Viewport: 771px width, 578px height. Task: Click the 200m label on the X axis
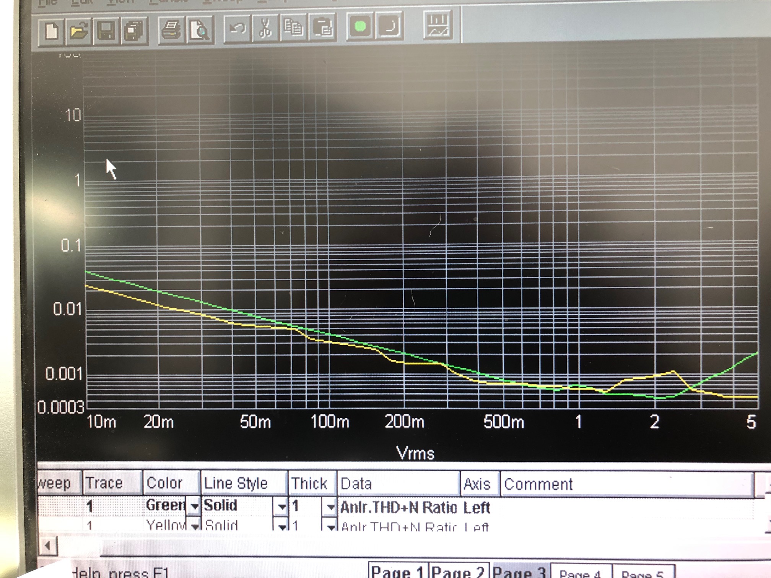click(405, 422)
